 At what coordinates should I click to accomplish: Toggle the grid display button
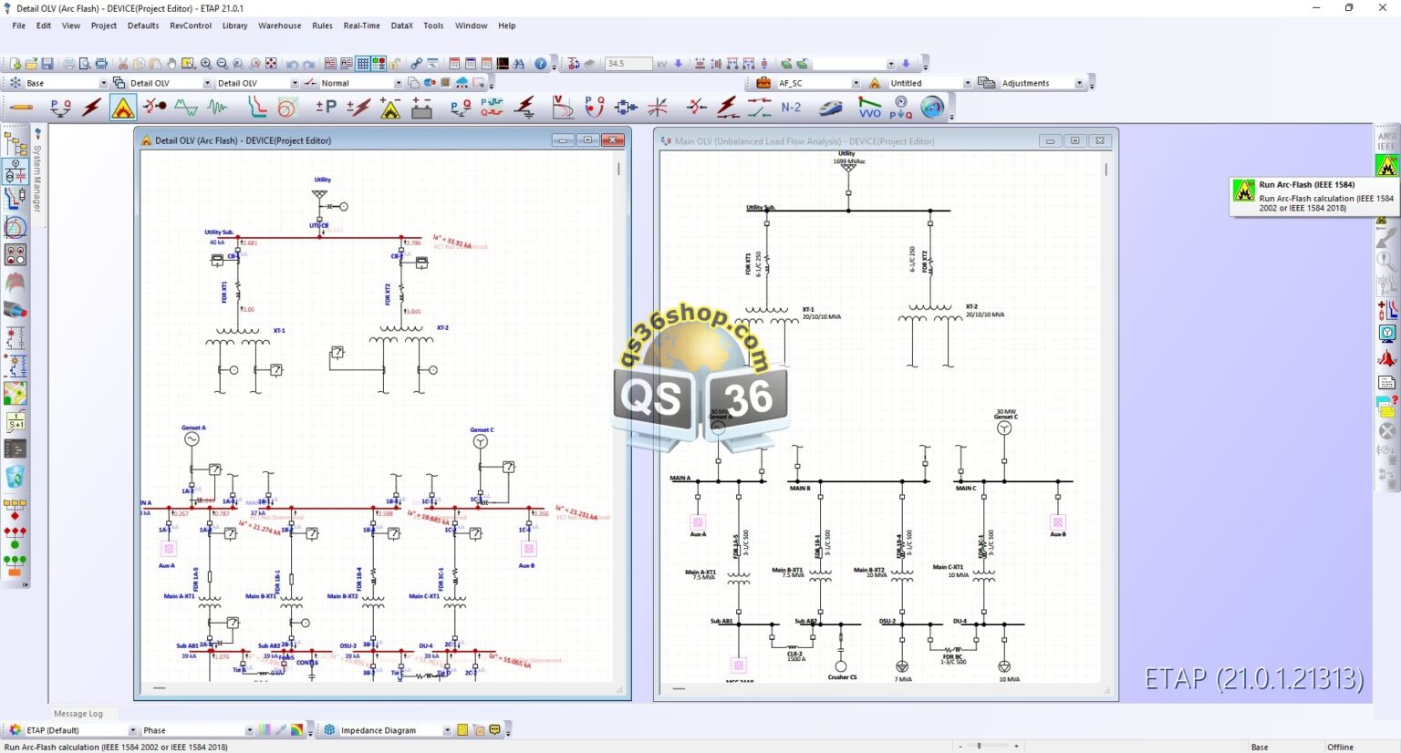363,64
